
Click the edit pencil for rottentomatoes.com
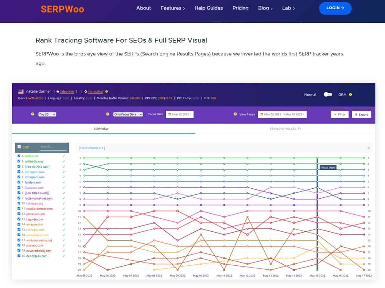click(64, 198)
